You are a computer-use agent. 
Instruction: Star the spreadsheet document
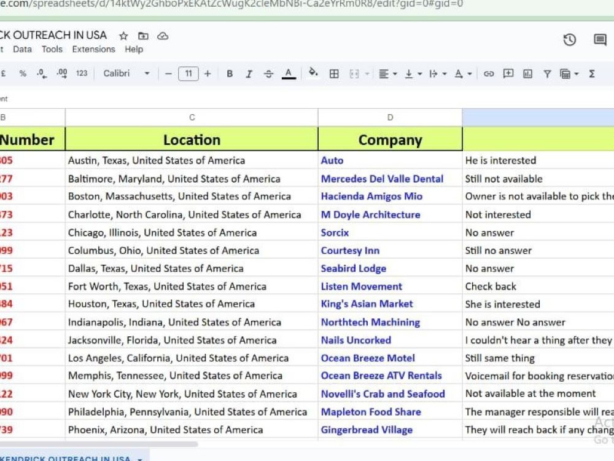pyautogui.click(x=123, y=36)
